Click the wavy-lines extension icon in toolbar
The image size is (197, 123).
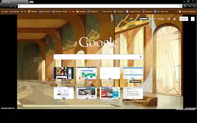pyautogui.click(x=190, y=6)
